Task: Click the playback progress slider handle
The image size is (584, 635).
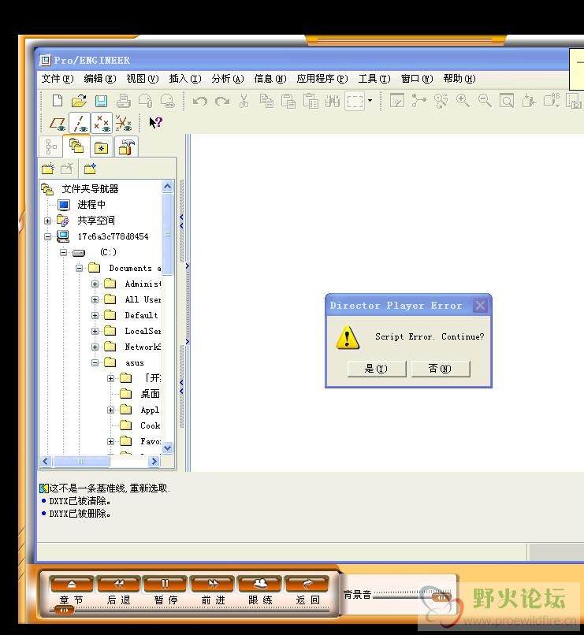Action: click(x=64, y=611)
